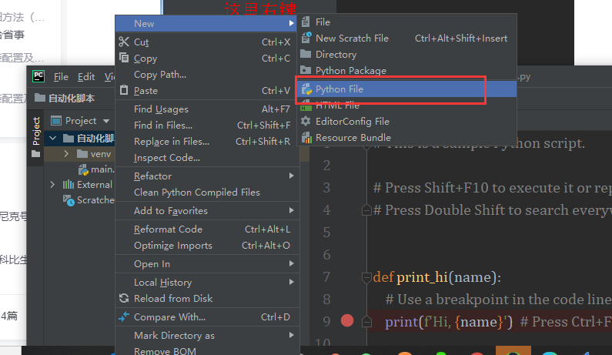Click the Scratches and Consoles icon
The image size is (612, 355).
point(69,200)
